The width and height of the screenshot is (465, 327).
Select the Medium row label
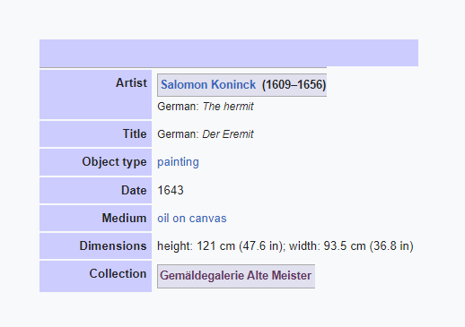point(124,218)
